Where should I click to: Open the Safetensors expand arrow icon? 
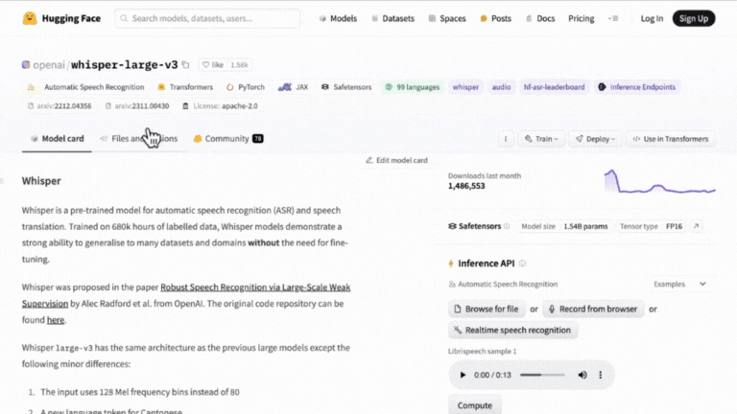(697, 226)
